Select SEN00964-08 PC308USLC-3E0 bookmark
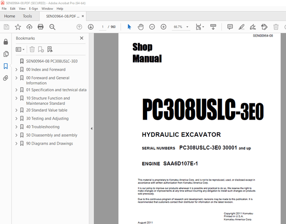286x224 pixels. 52,61
